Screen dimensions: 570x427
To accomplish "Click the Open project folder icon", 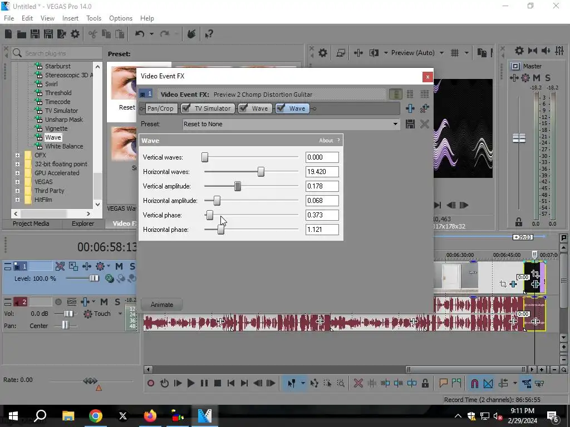I will (22, 34).
